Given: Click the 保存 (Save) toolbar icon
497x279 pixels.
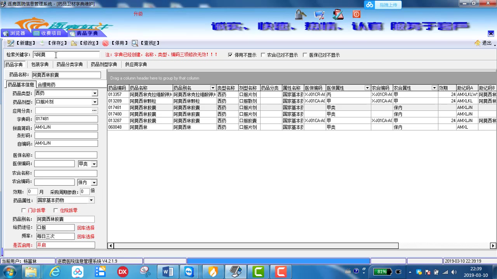Looking at the screenshot, I should tap(42, 43).
